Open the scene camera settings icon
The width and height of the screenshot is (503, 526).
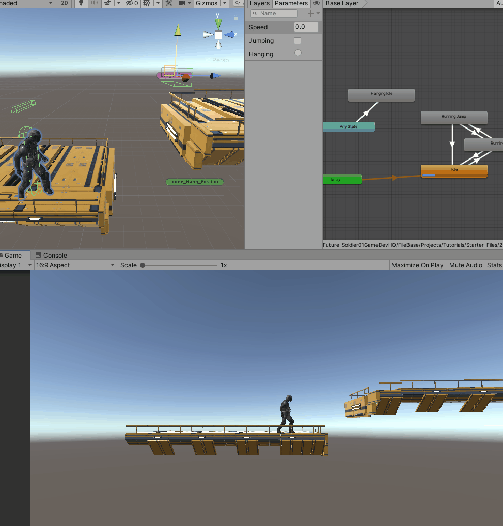182,3
